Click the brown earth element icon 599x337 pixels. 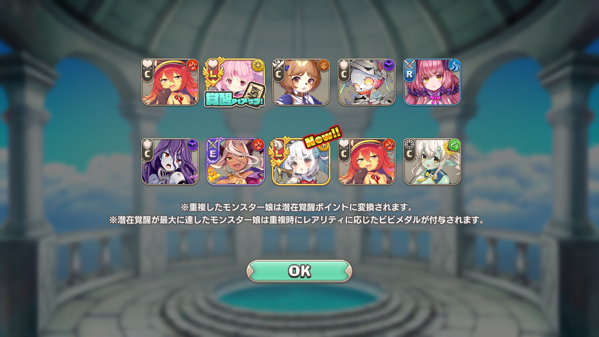[x=323, y=66]
